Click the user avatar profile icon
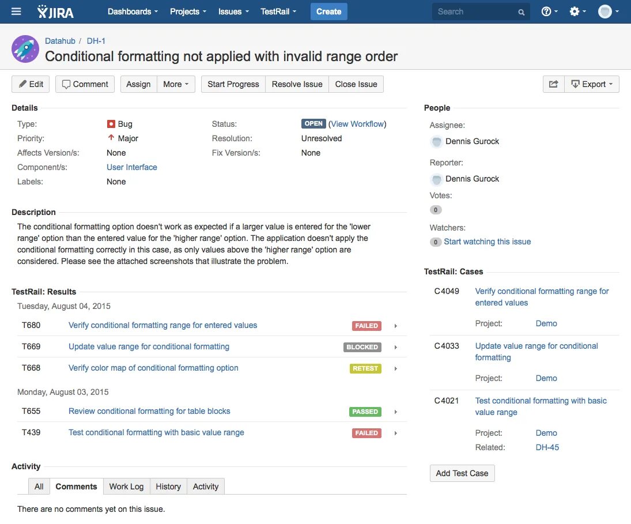631x524 pixels. [604, 11]
